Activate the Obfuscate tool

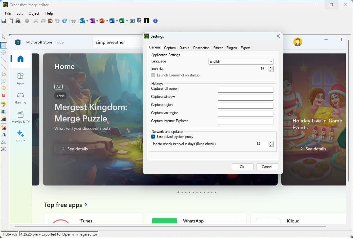[4, 112]
